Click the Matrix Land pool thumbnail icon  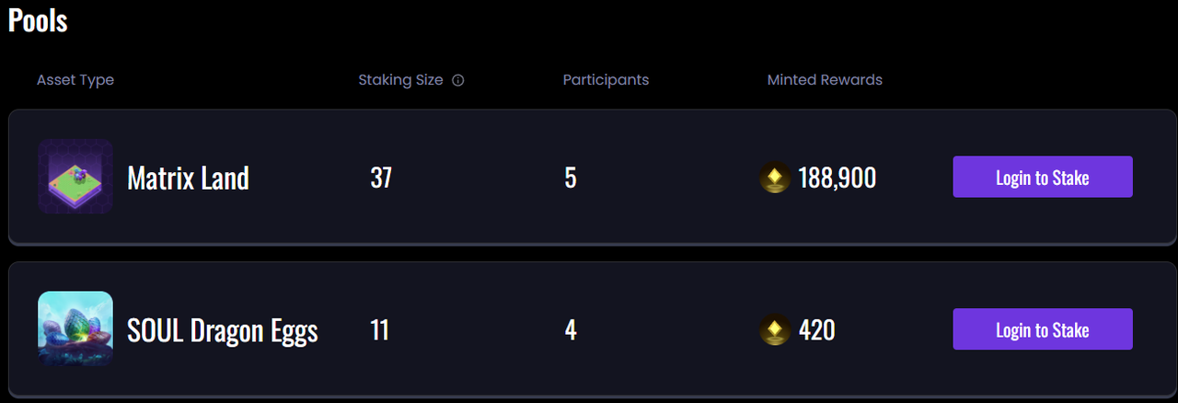click(75, 177)
